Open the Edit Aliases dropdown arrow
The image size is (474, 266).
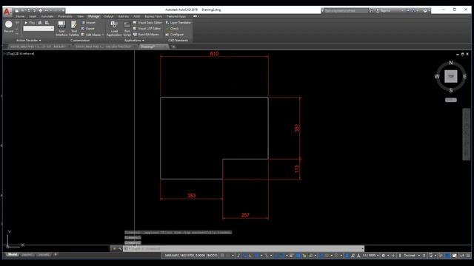point(103,35)
